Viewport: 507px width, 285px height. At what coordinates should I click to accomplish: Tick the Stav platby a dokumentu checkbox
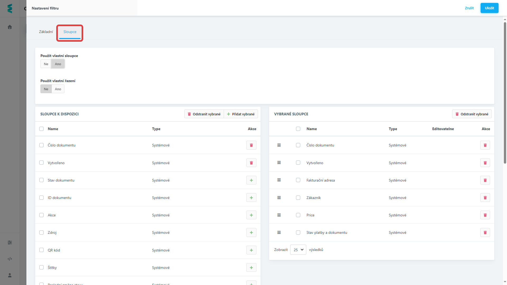(298, 232)
